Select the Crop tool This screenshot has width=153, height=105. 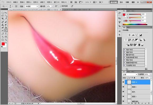point(3,19)
